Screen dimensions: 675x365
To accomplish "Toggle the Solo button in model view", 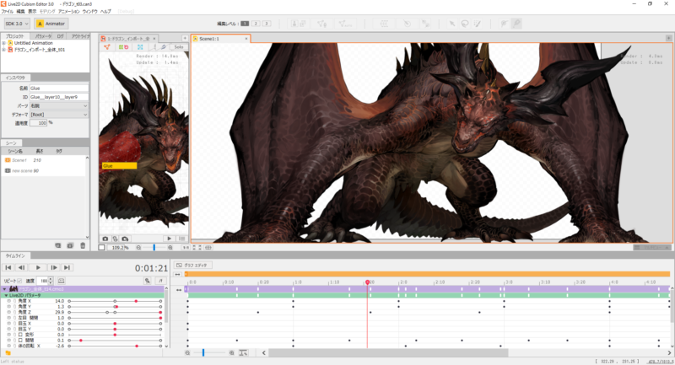I will 179,47.
